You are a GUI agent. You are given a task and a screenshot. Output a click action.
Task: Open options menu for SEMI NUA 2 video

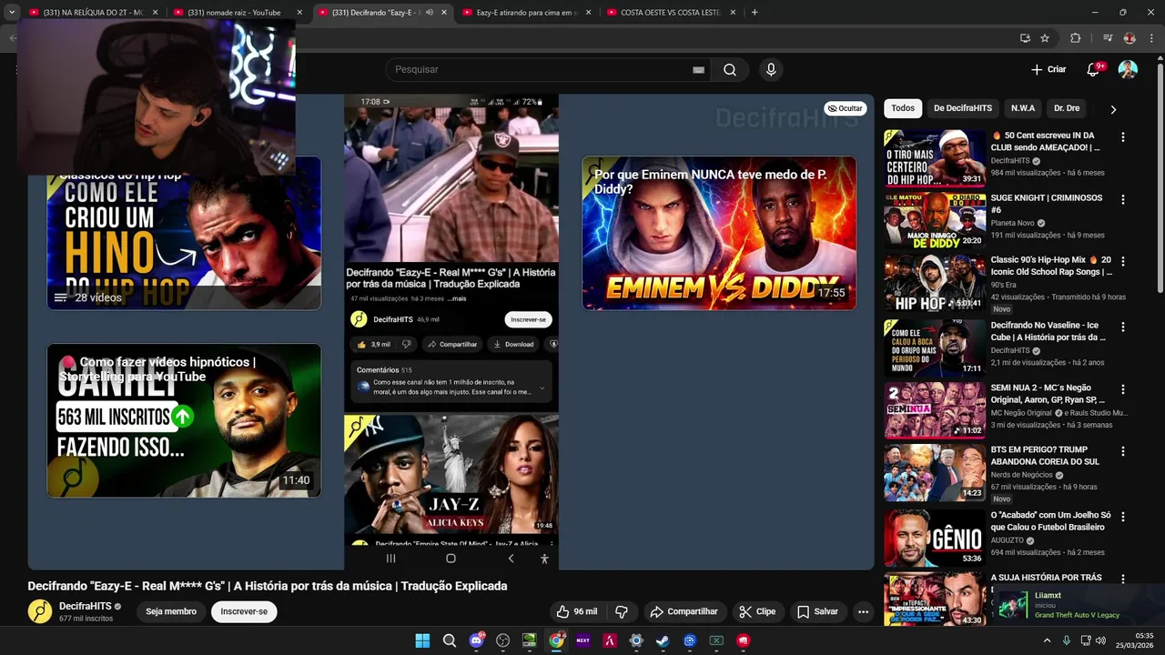(x=1123, y=389)
